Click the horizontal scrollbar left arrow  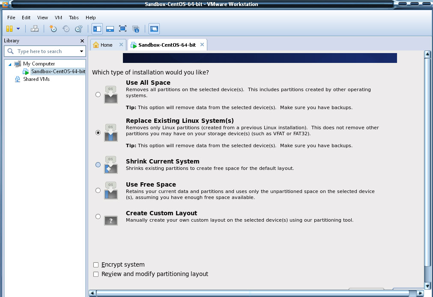(92, 293)
